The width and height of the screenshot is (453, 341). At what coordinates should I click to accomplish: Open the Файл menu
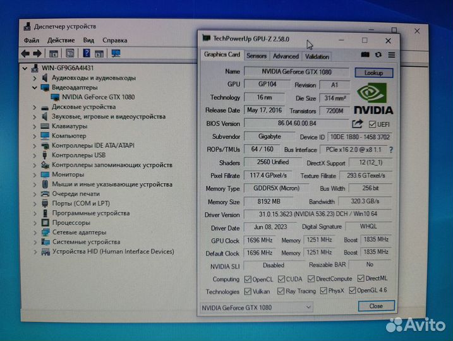(x=32, y=40)
